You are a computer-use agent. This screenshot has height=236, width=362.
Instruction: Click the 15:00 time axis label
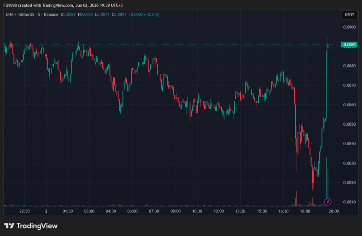coord(262,211)
